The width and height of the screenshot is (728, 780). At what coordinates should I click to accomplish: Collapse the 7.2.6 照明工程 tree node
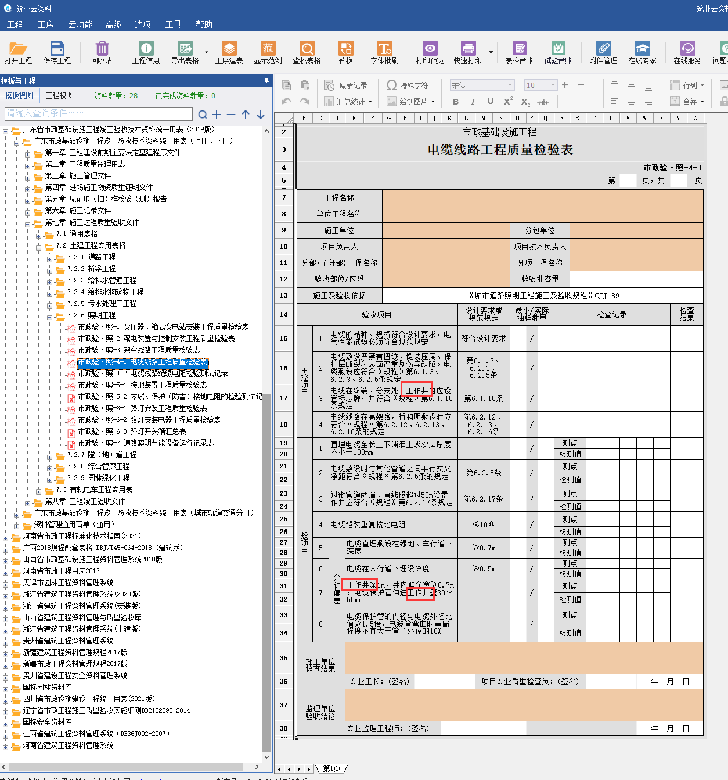tap(50, 316)
